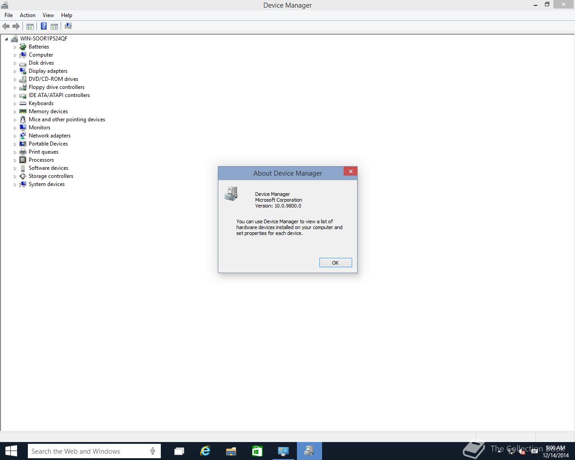Click the muted volume icon in the system tray

(x=522, y=451)
